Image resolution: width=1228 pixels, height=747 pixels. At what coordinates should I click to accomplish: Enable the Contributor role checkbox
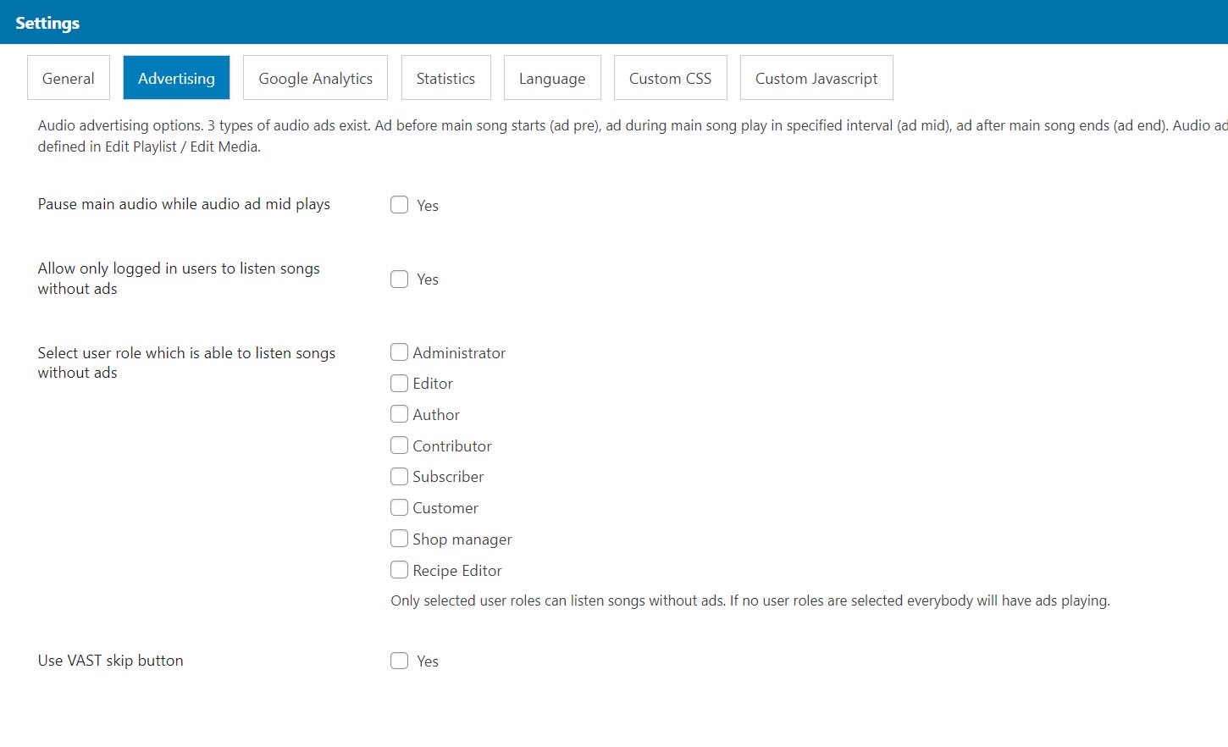pyautogui.click(x=399, y=445)
